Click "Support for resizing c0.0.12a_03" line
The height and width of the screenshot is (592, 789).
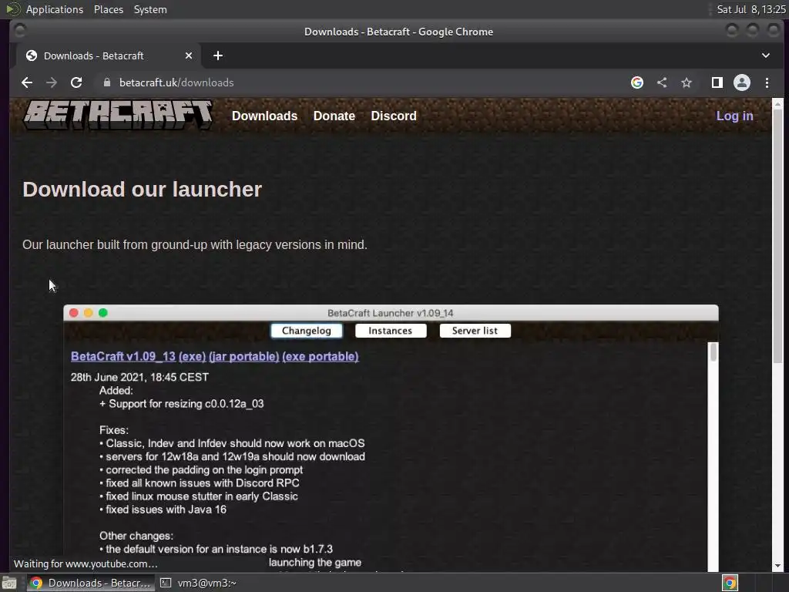pyautogui.click(x=181, y=404)
